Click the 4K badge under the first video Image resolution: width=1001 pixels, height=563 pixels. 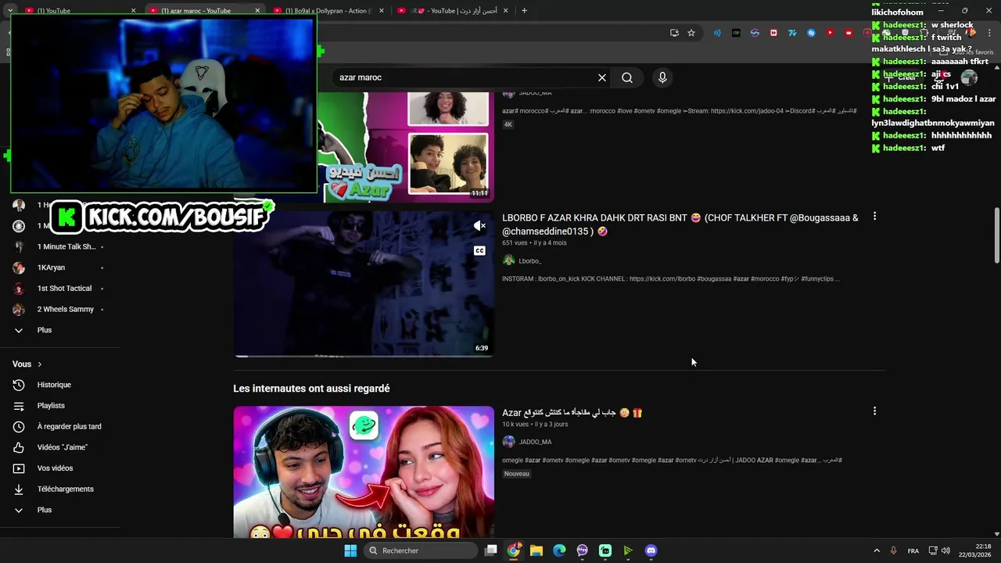[508, 124]
